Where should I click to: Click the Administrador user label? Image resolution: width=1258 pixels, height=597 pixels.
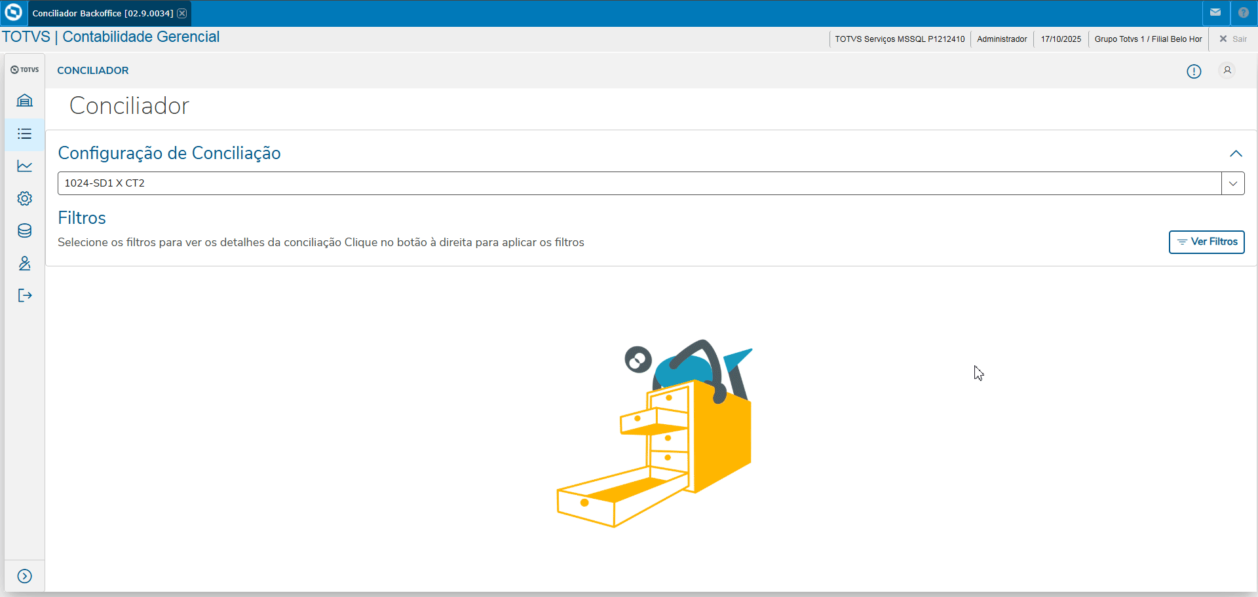pyautogui.click(x=1002, y=39)
